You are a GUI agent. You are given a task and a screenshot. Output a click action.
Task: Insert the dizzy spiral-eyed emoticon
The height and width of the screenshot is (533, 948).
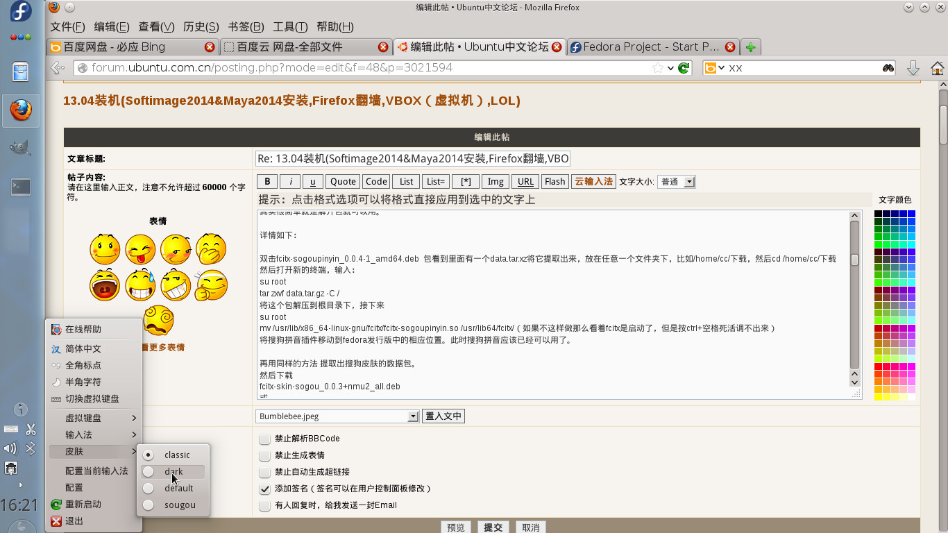[158, 321]
